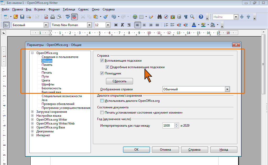Open the Таблица menu
Image resolution: width=268 pixels, height=165 pixels.
(x=69, y=9)
